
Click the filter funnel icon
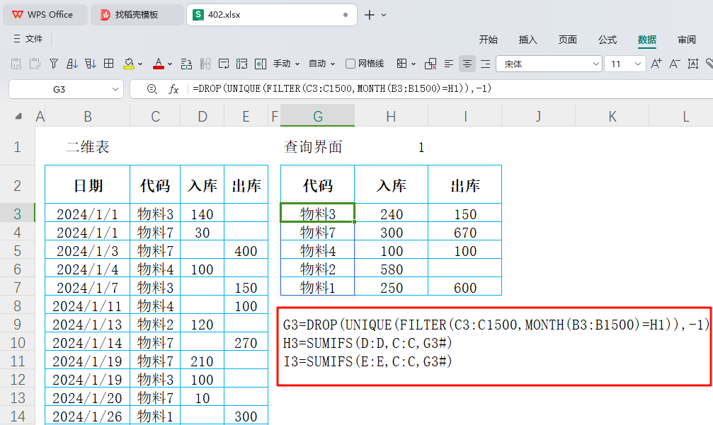point(54,64)
